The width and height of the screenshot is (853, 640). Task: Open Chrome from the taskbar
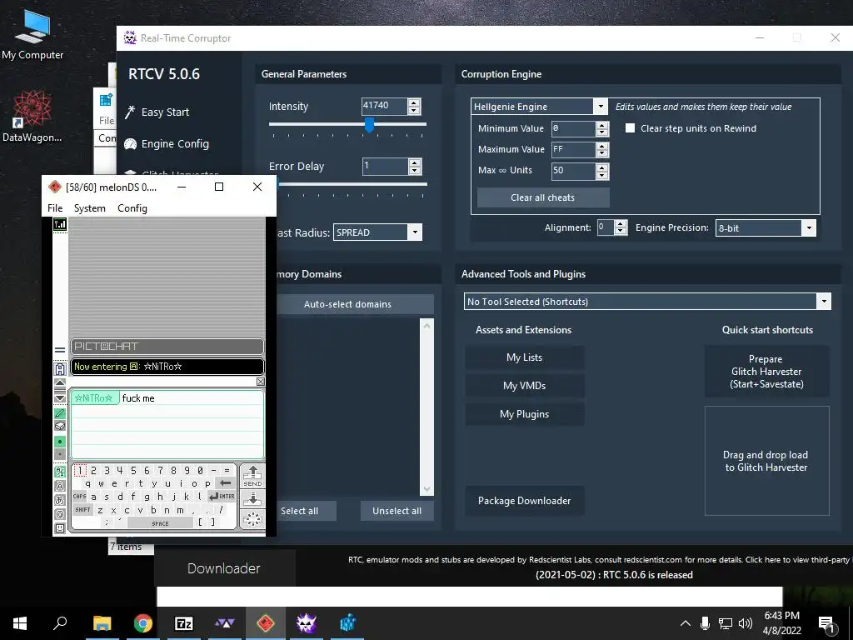(x=143, y=623)
